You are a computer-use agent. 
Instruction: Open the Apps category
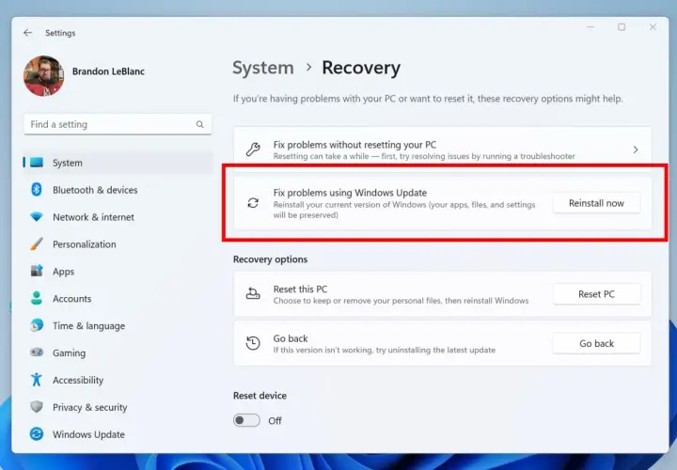click(x=64, y=272)
